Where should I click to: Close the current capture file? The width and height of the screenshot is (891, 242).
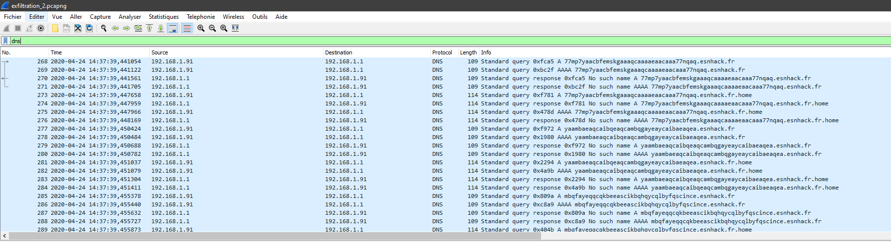[x=78, y=28]
